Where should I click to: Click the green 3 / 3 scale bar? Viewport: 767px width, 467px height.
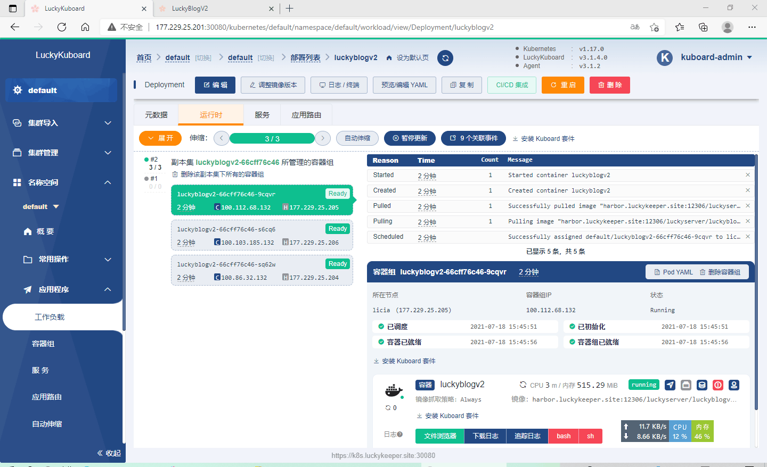coord(272,138)
